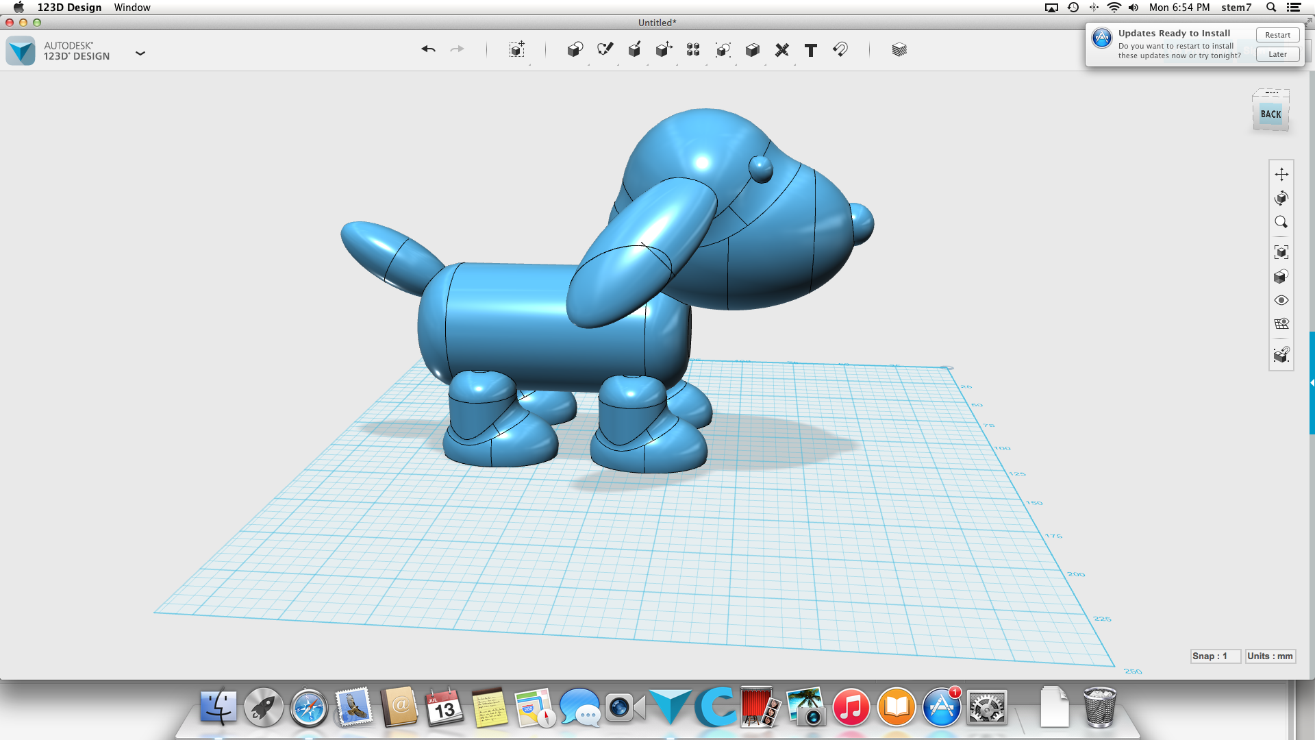
Task: Open Finder from the Dock
Action: click(218, 707)
